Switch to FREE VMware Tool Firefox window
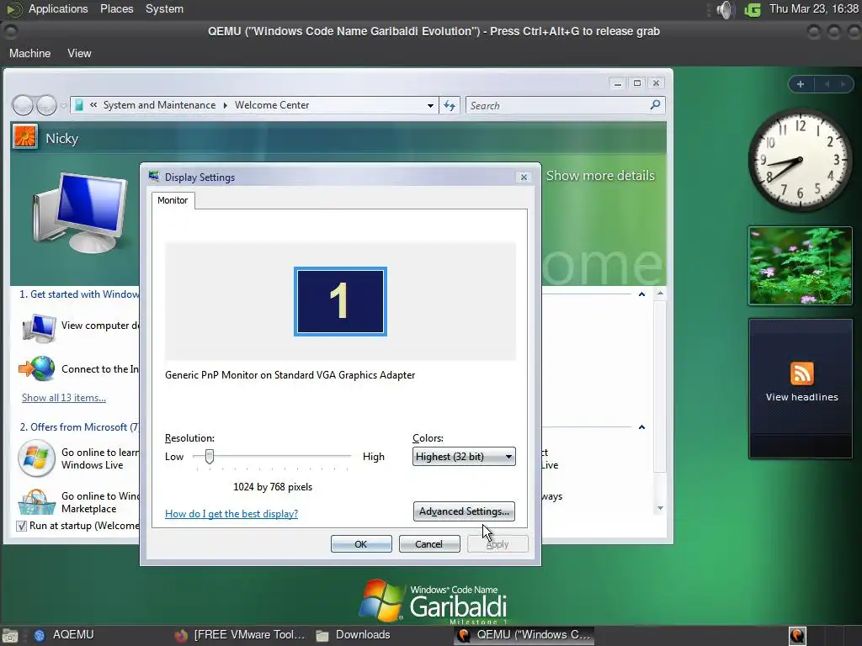Image resolution: width=862 pixels, height=646 pixels. pyautogui.click(x=240, y=635)
